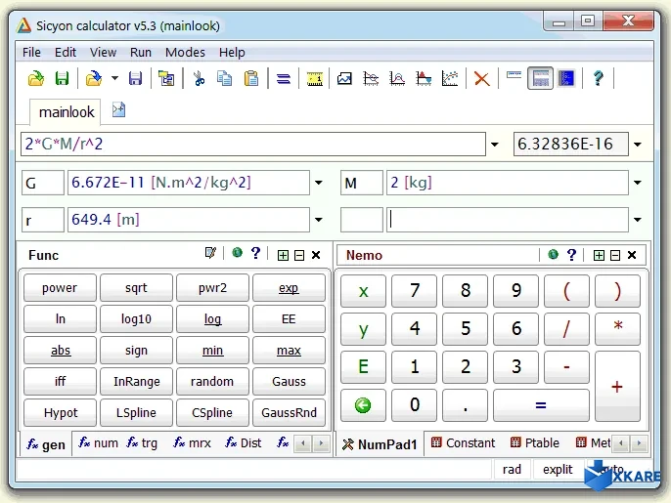The width and height of the screenshot is (671, 503).
Task: Click the yellow ruler icon in toolbar
Action: pos(315,79)
